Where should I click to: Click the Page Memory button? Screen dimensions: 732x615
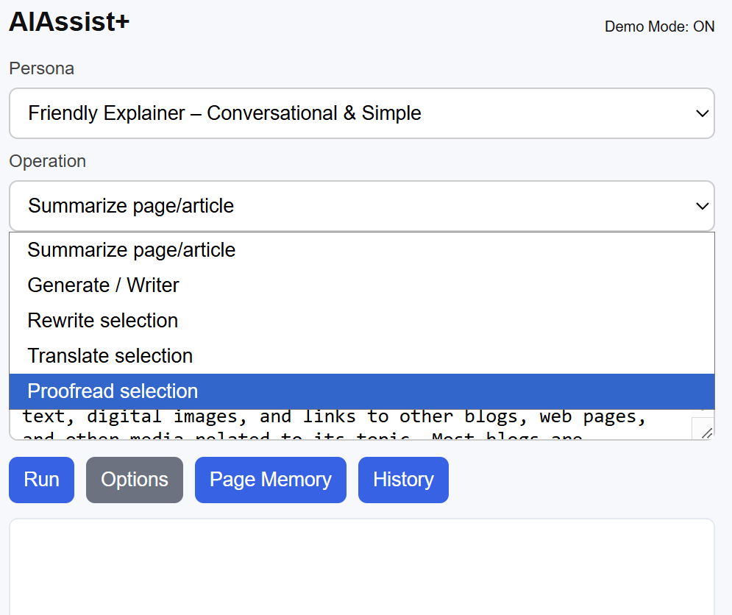[270, 480]
